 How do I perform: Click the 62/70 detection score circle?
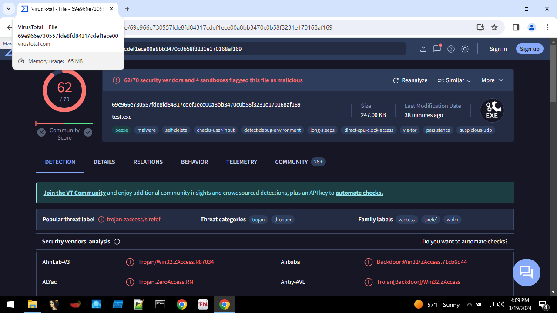[64, 90]
